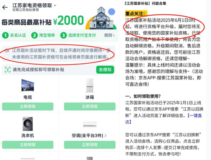
Task: Click the 去授权 button
Action: 105,69
